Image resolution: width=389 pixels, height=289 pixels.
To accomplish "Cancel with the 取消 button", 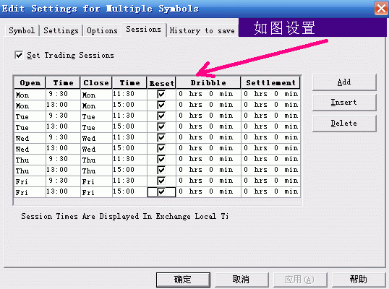I will tap(241, 280).
